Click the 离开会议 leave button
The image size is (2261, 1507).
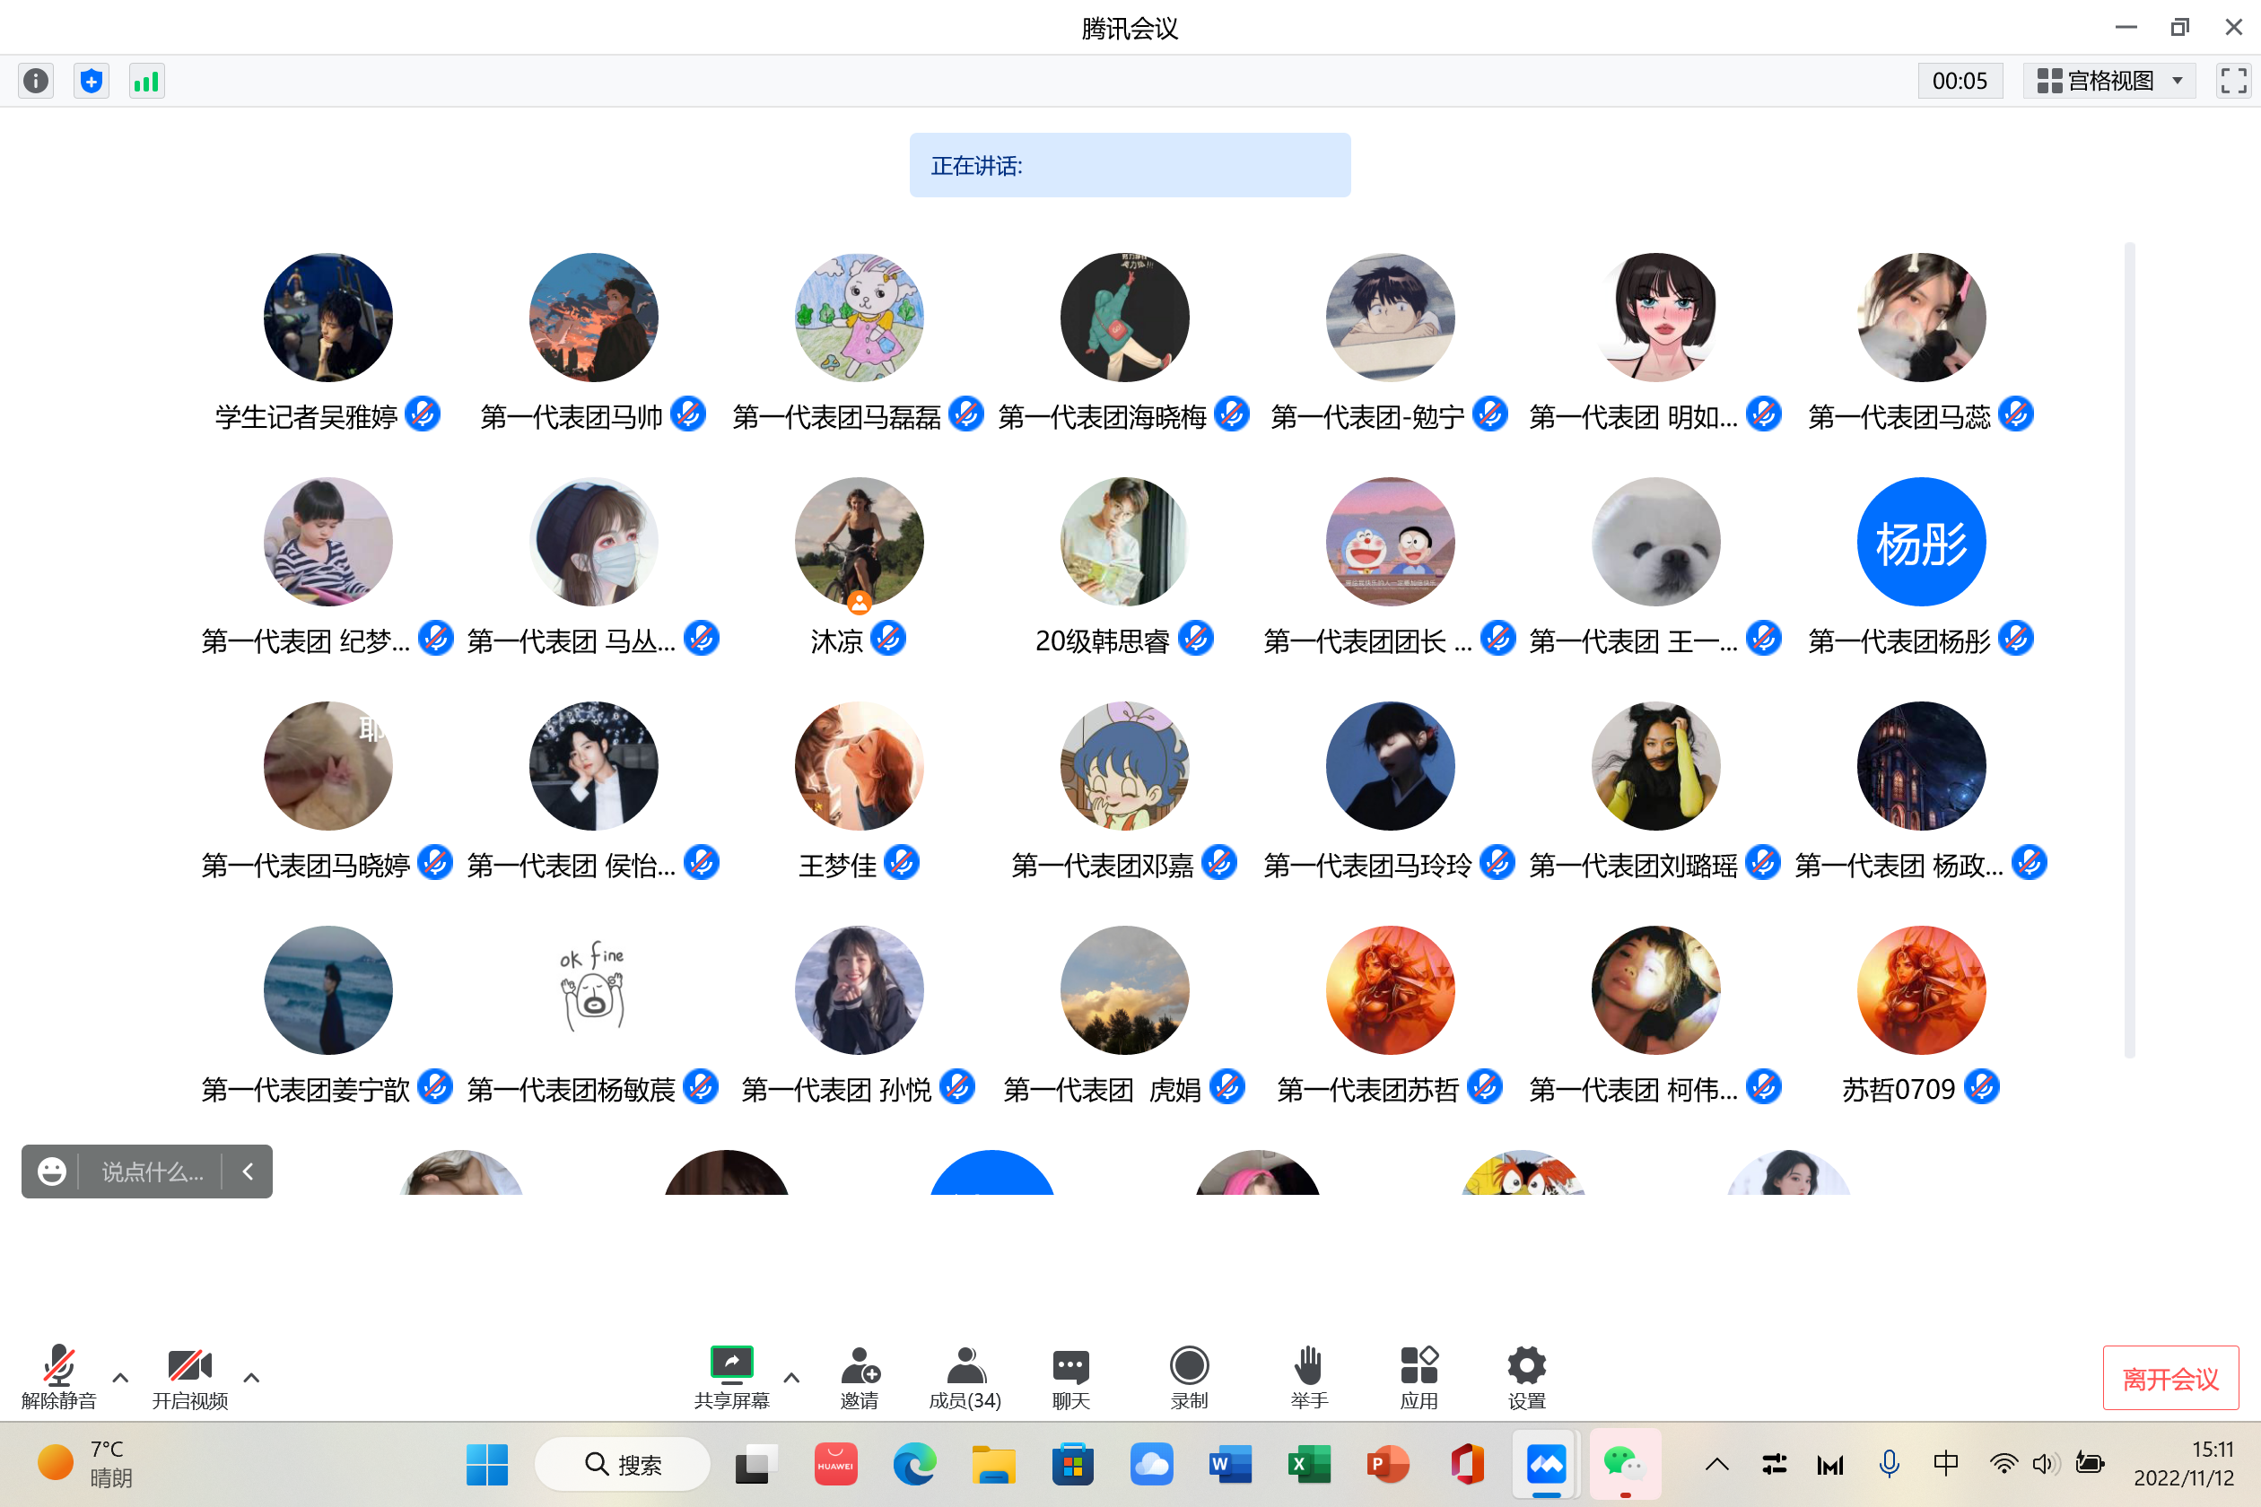click(x=2170, y=1377)
